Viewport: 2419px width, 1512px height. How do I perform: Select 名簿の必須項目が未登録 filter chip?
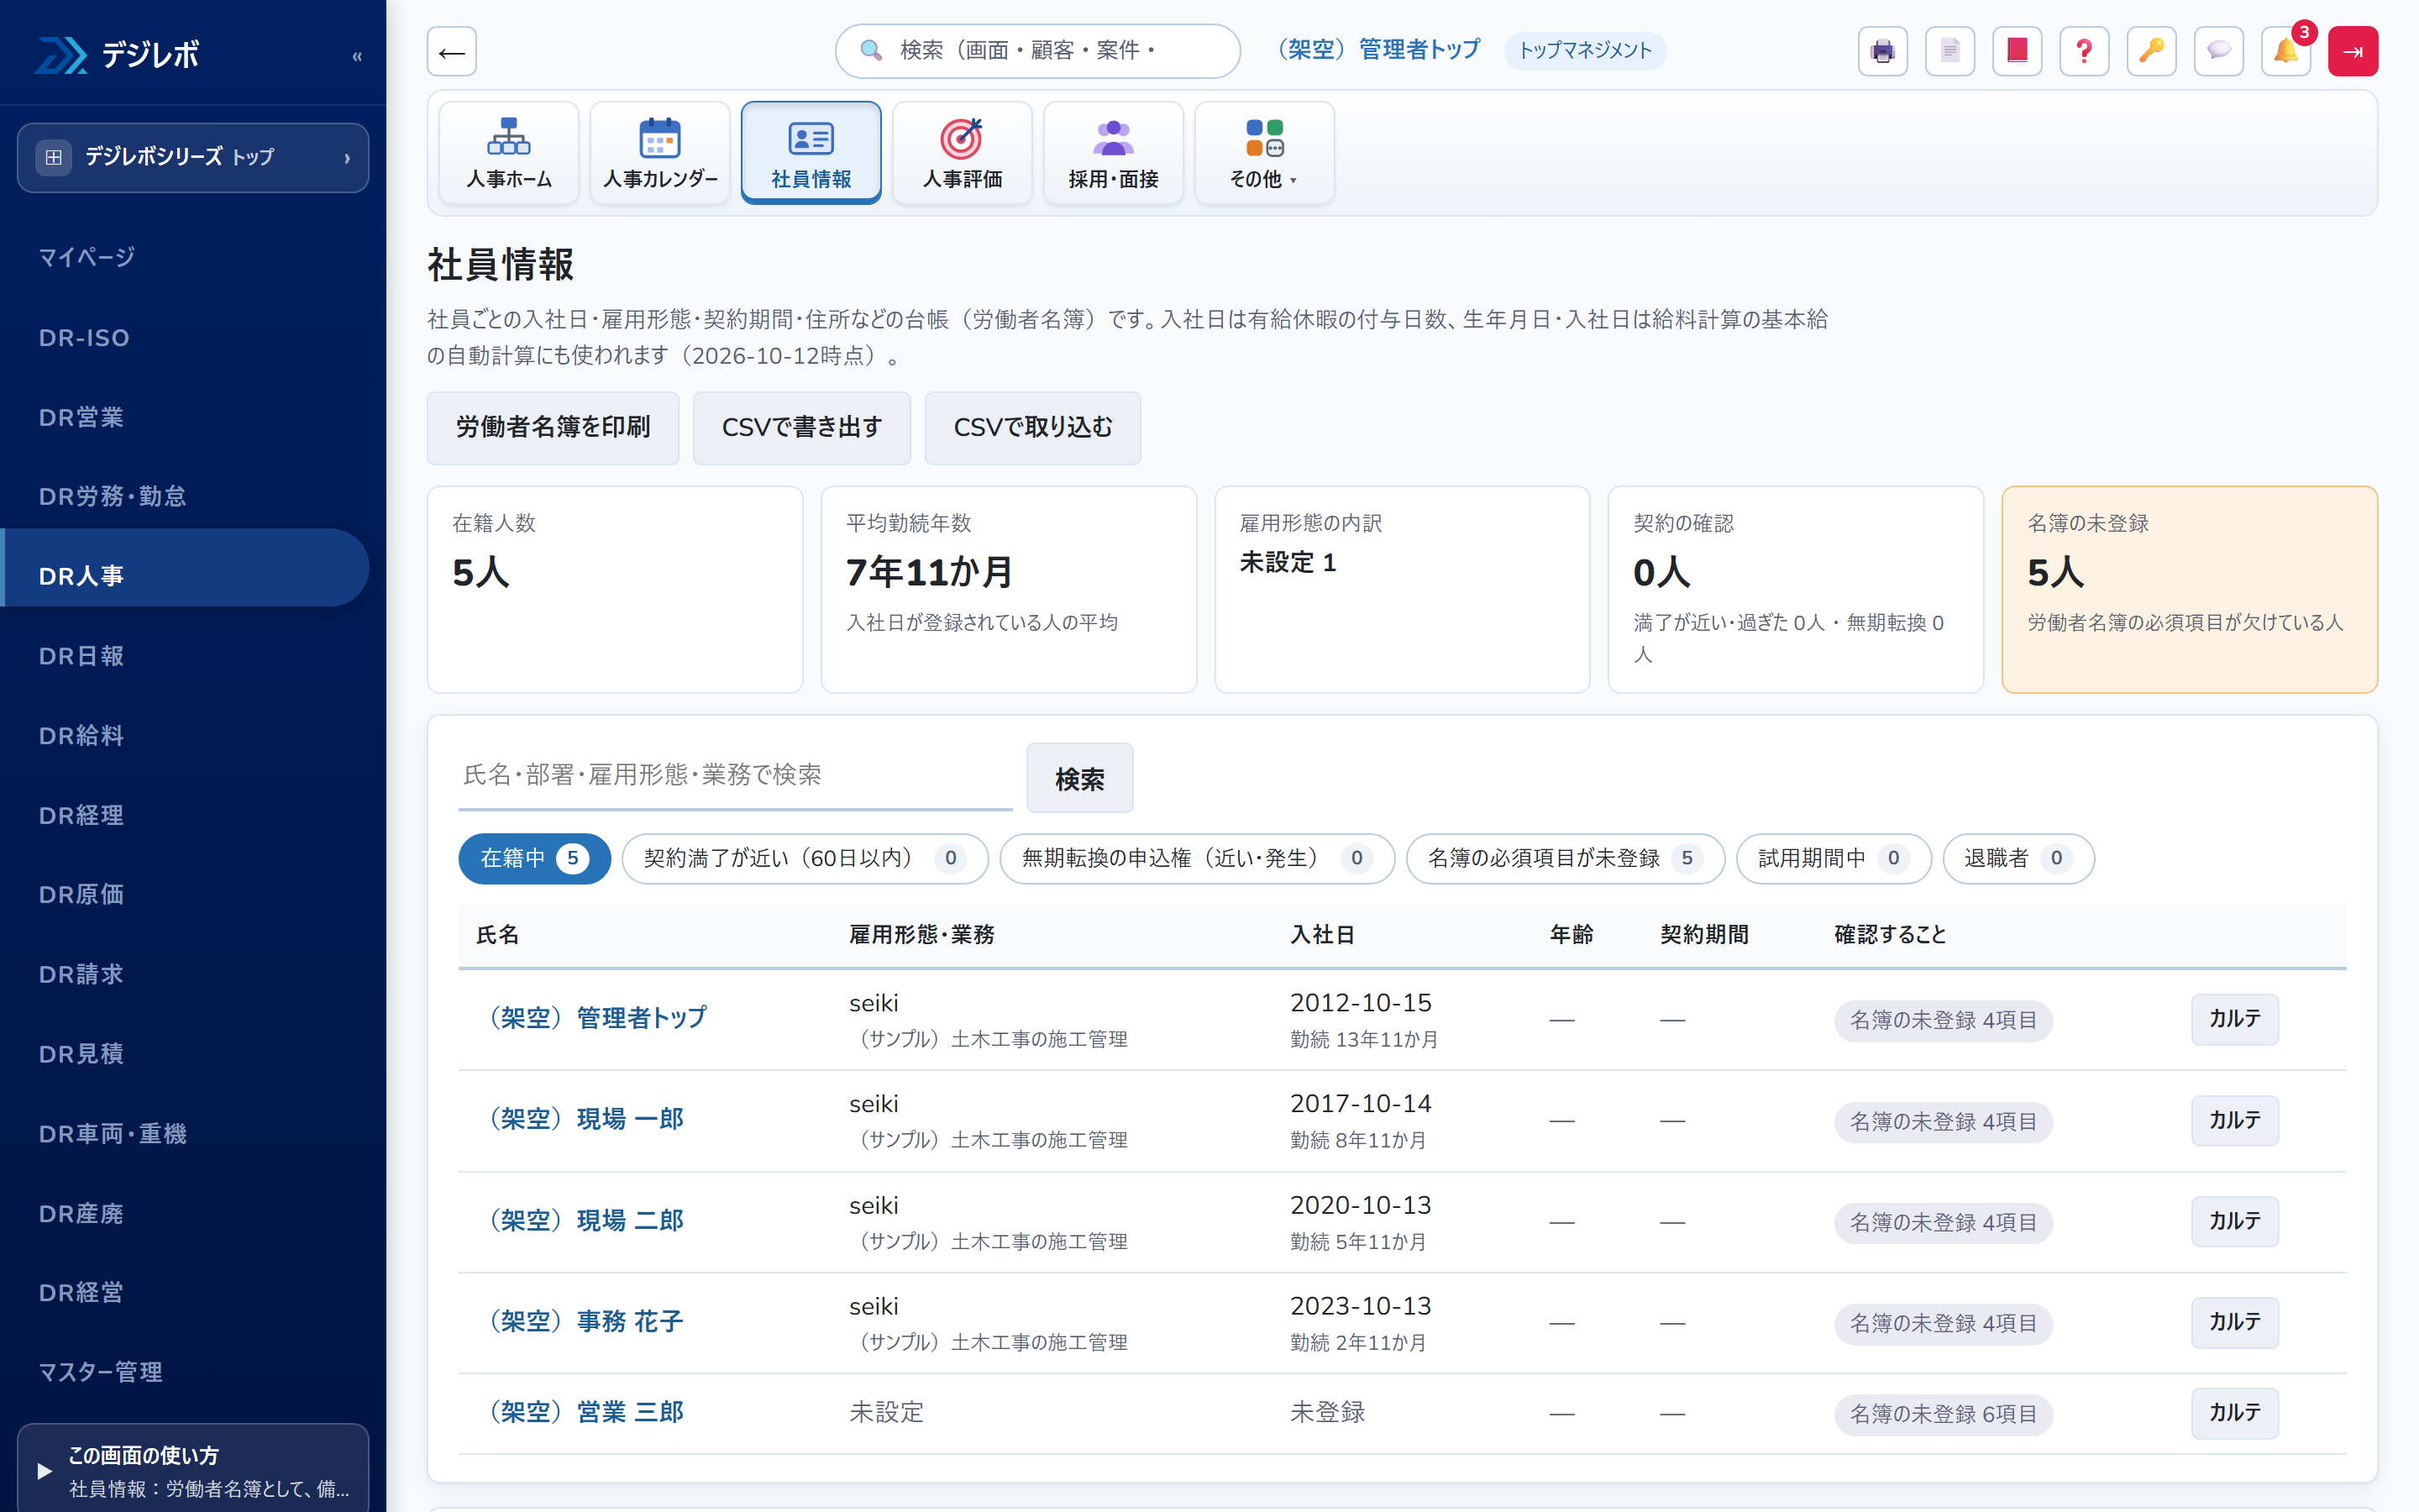1566,858
